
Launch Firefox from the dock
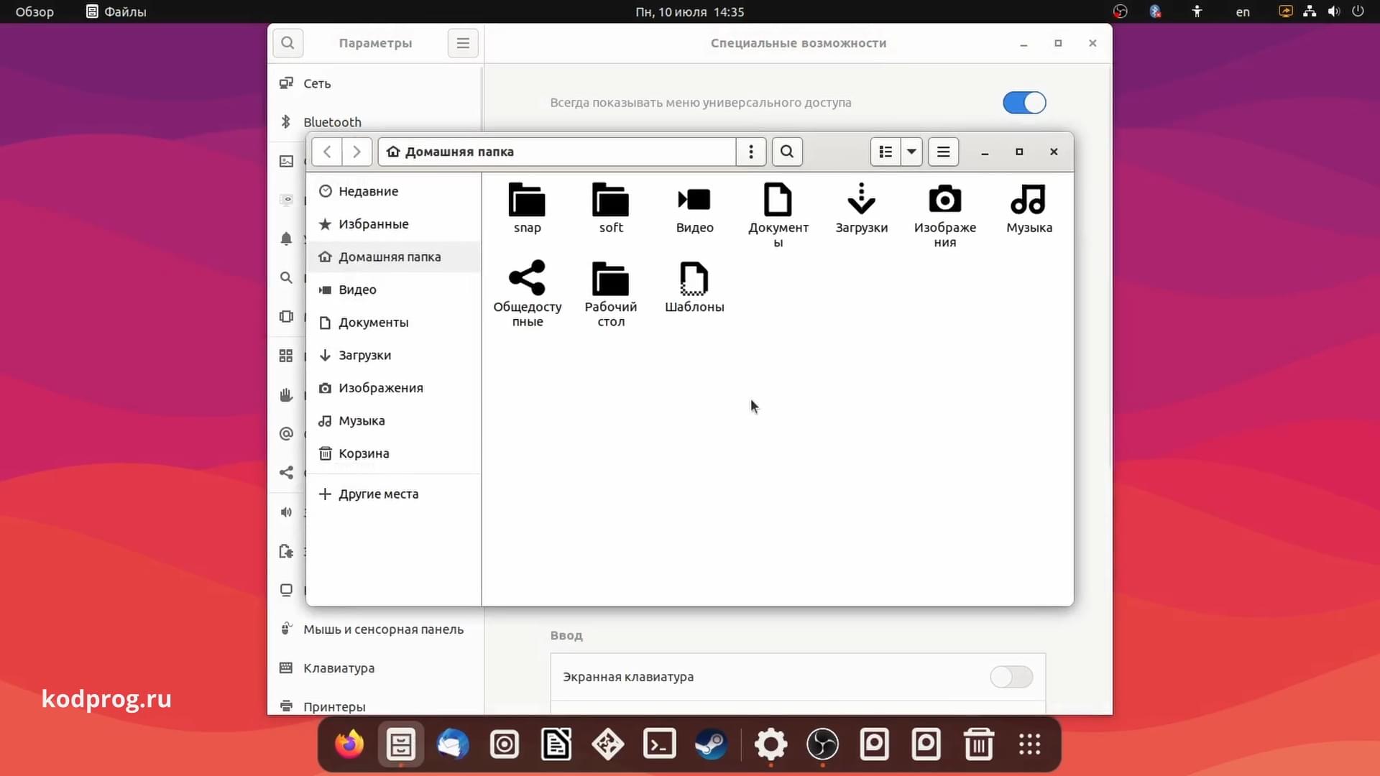(349, 744)
